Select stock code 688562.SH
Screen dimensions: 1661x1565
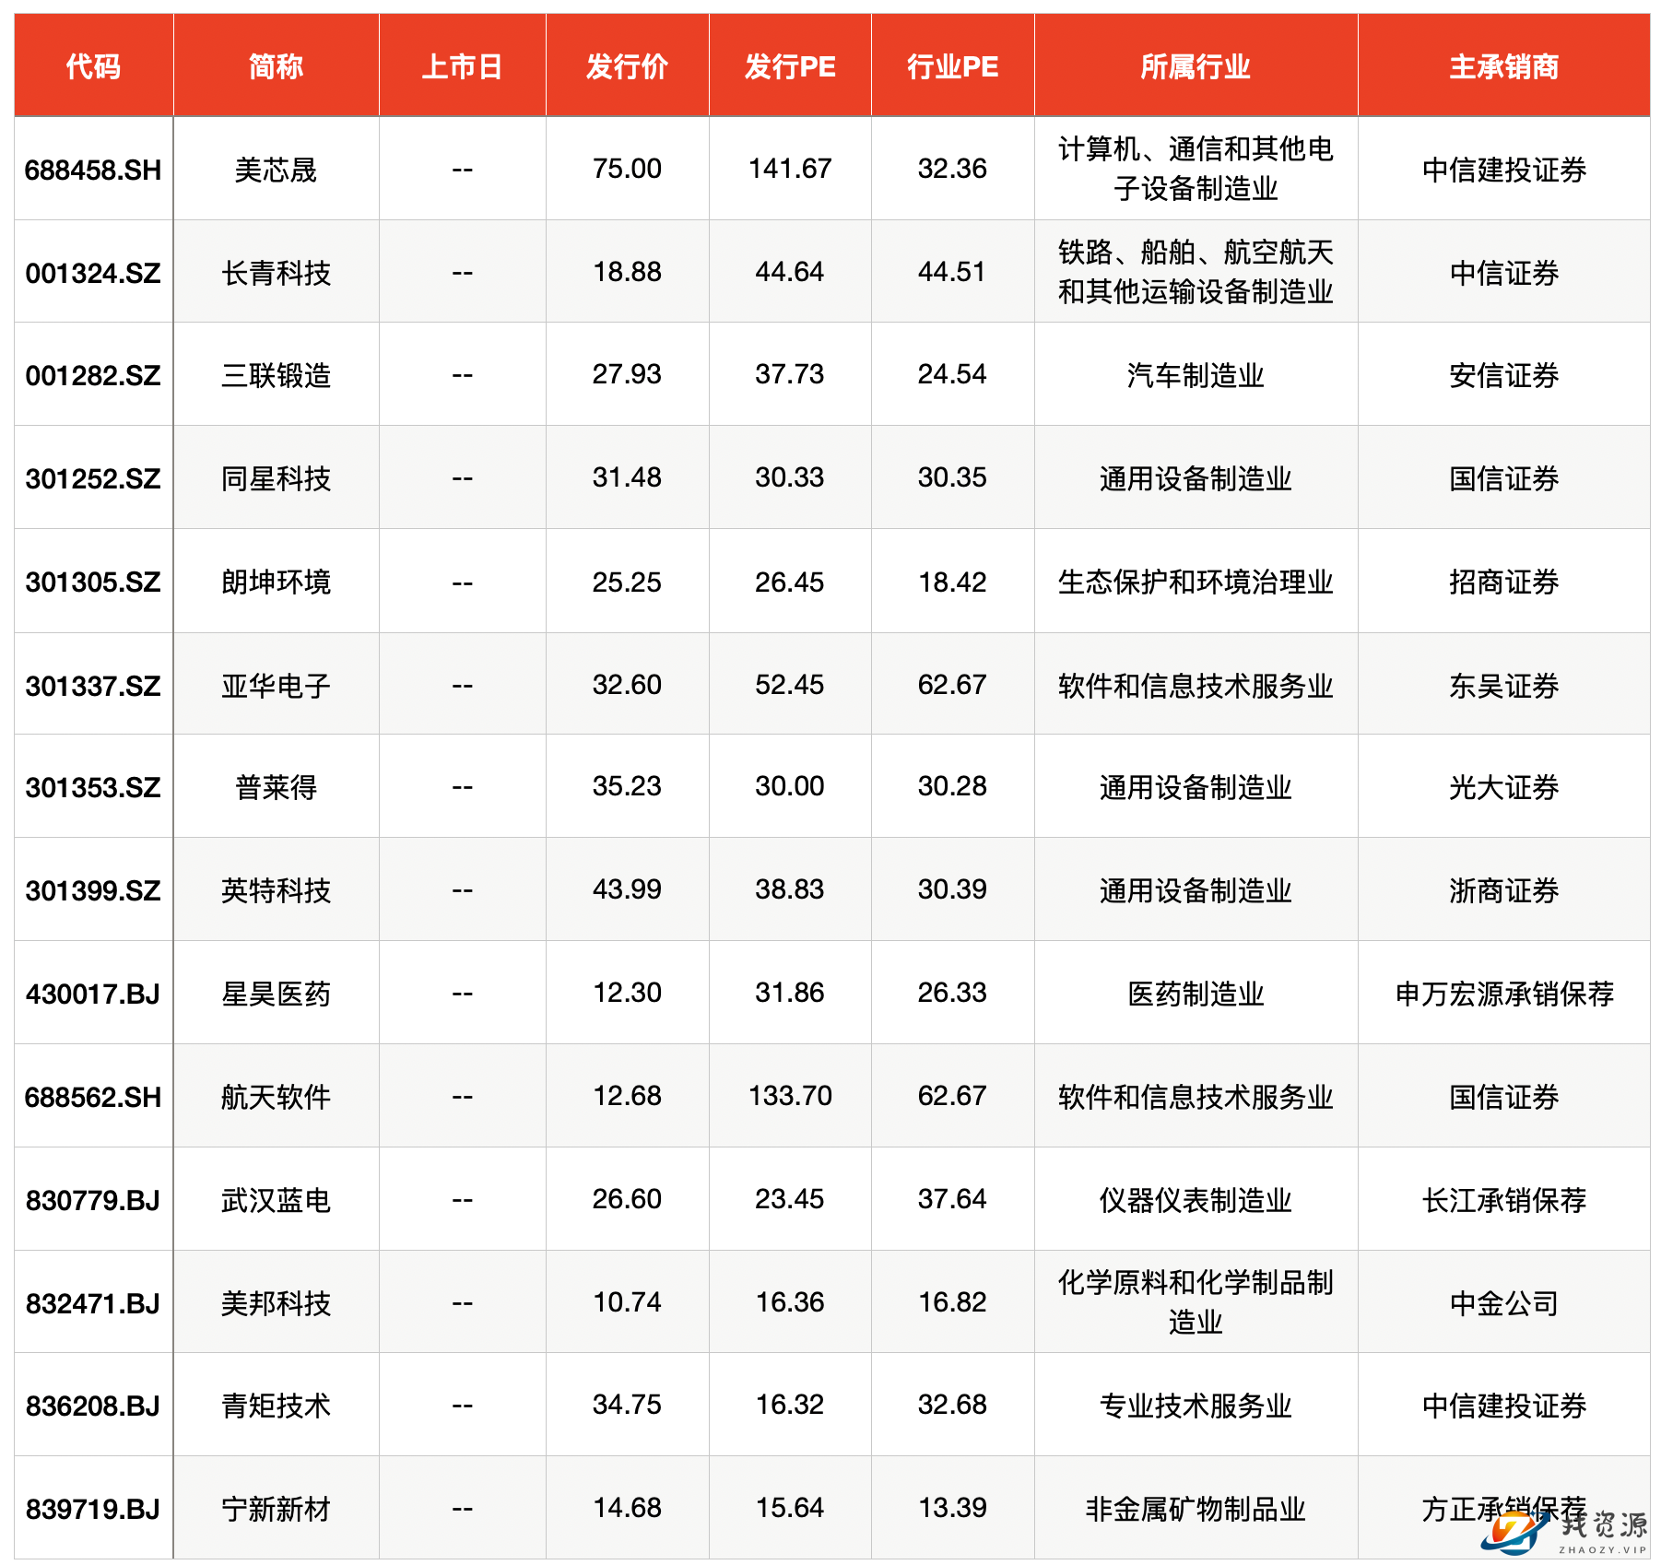click(x=93, y=1097)
